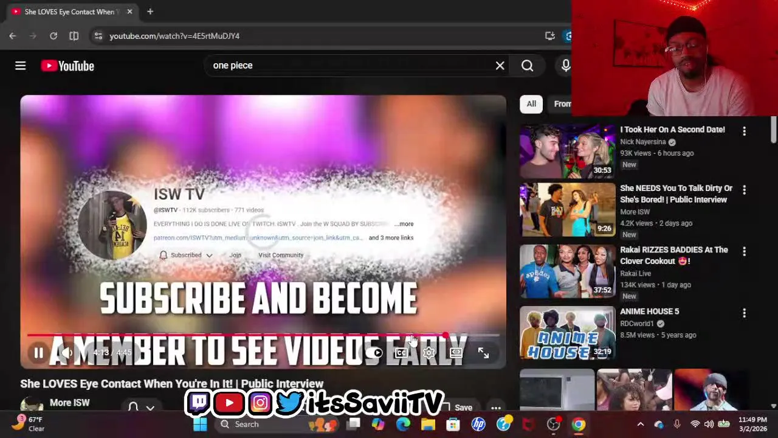Open options menu for 'She NEEDS You To Talk Dirty'

(744, 189)
